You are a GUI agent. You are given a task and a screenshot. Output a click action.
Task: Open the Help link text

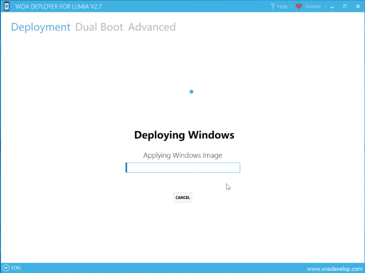[x=282, y=7]
